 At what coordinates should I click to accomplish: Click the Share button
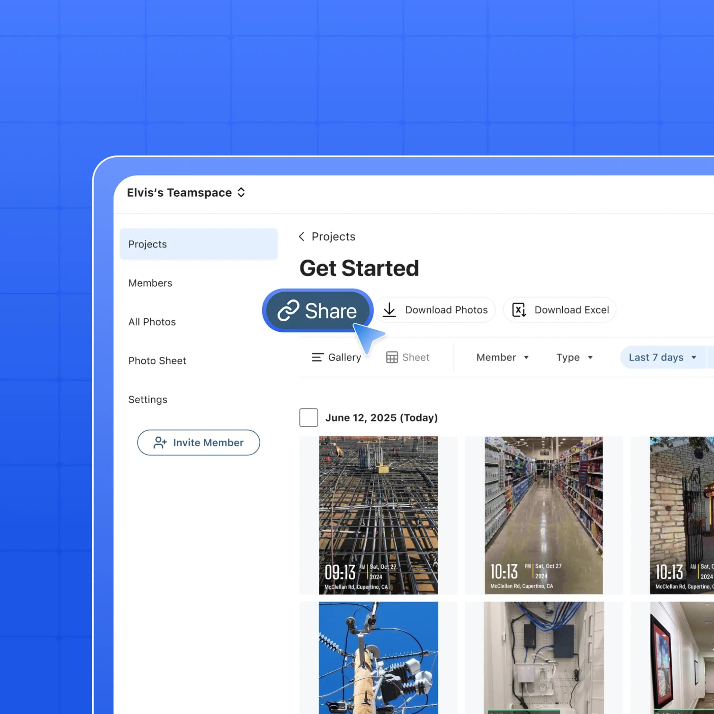click(318, 311)
